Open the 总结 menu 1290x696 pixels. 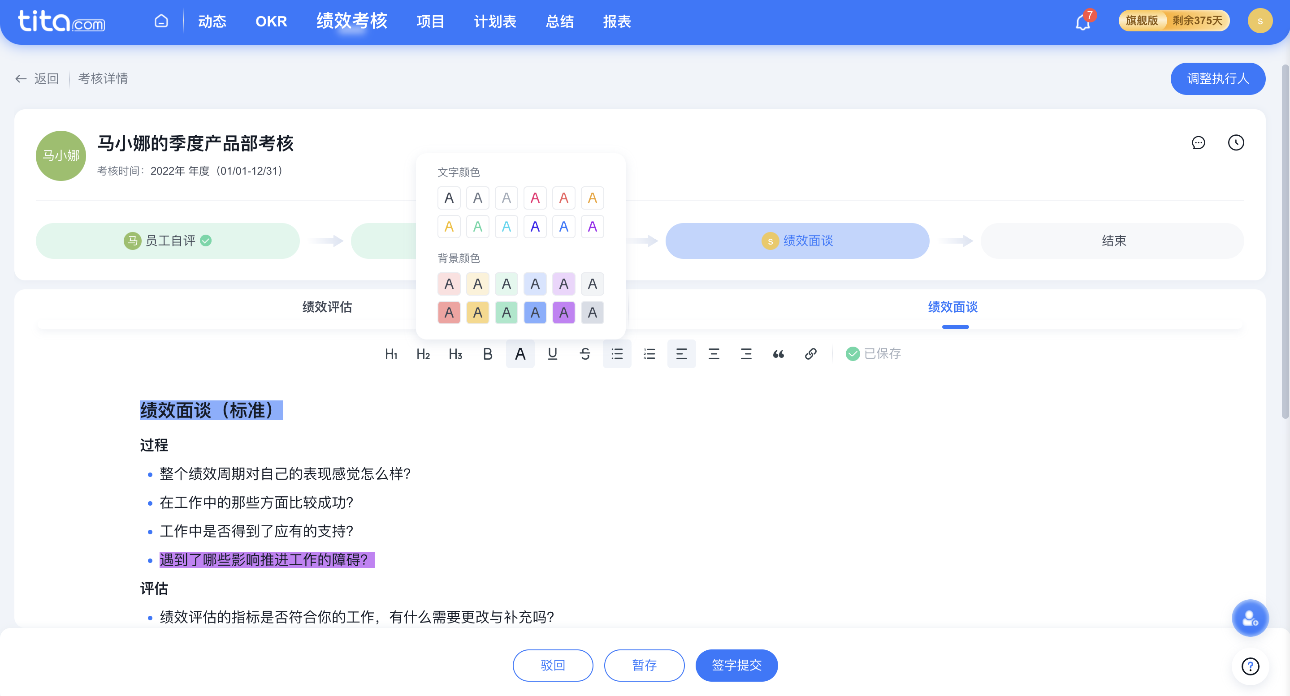click(x=560, y=21)
